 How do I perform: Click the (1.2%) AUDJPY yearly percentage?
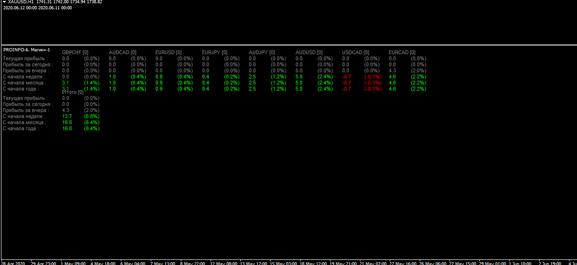(278, 89)
